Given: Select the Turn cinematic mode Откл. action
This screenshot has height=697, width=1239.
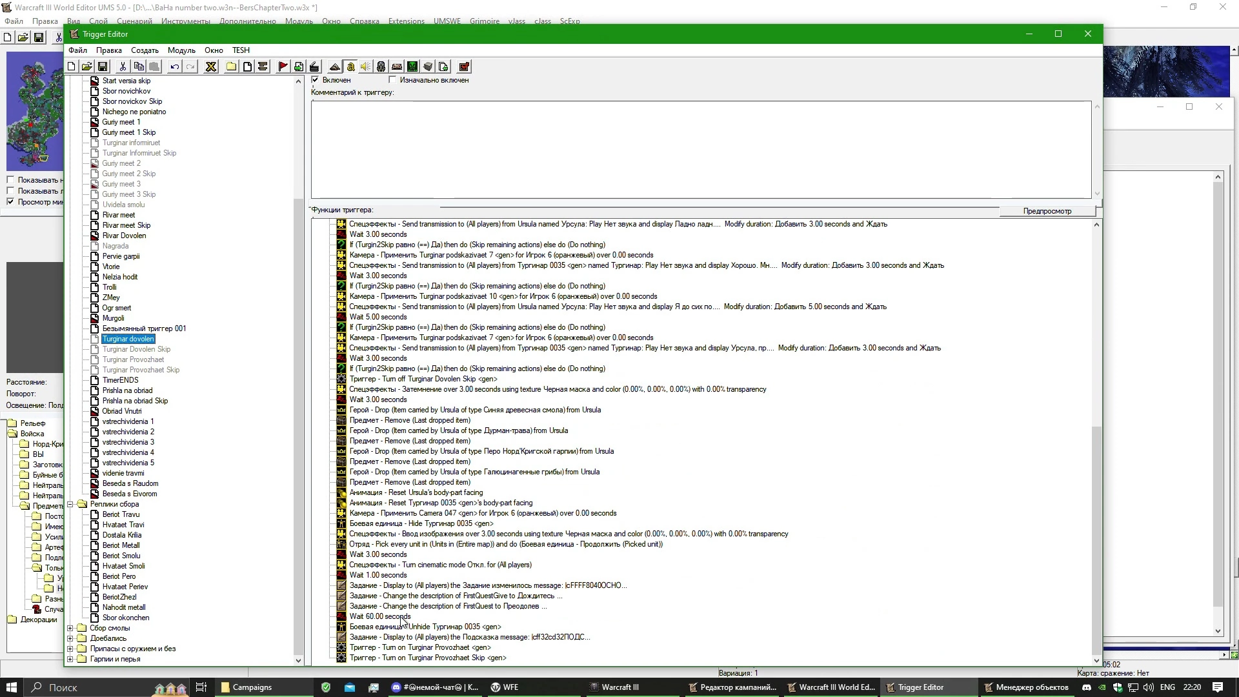Looking at the screenshot, I should 440,565.
